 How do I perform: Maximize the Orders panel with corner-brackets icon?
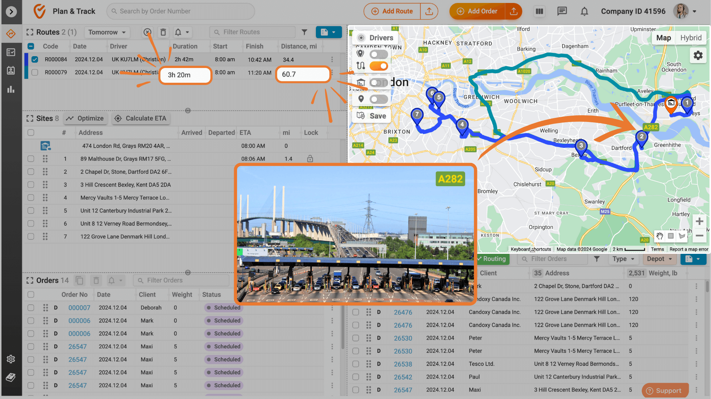tap(30, 281)
